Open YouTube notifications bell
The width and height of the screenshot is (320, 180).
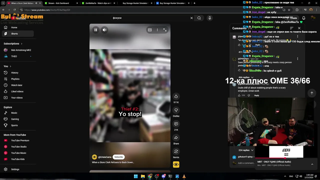point(304,18)
